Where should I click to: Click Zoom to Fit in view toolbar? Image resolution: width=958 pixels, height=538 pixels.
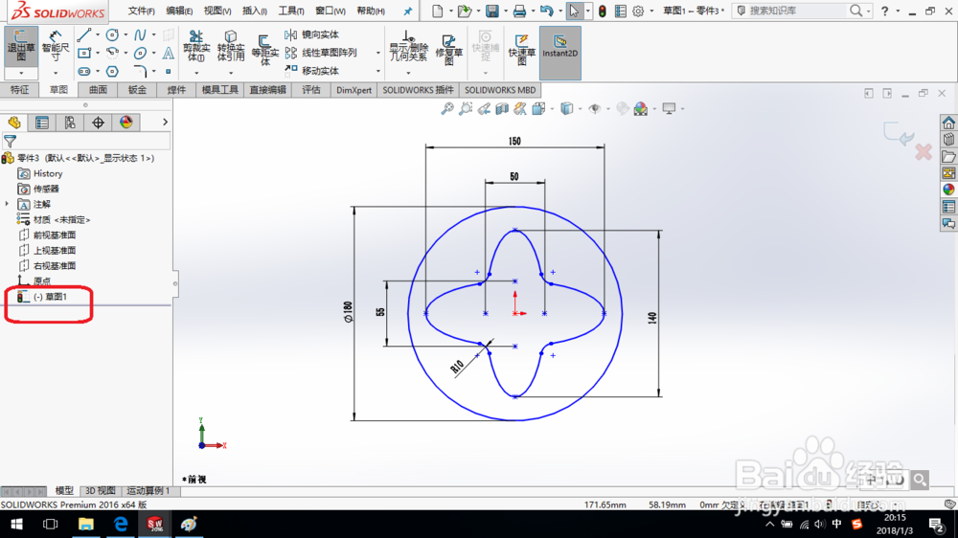click(x=447, y=109)
